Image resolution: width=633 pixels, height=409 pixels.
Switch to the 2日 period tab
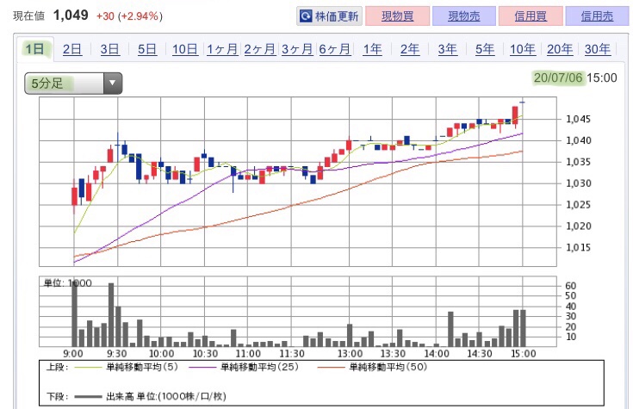pos(72,49)
